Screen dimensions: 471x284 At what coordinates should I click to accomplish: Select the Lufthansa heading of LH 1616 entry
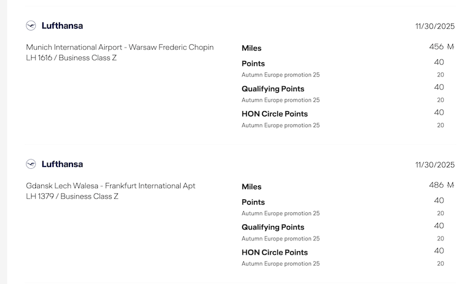[x=62, y=26]
